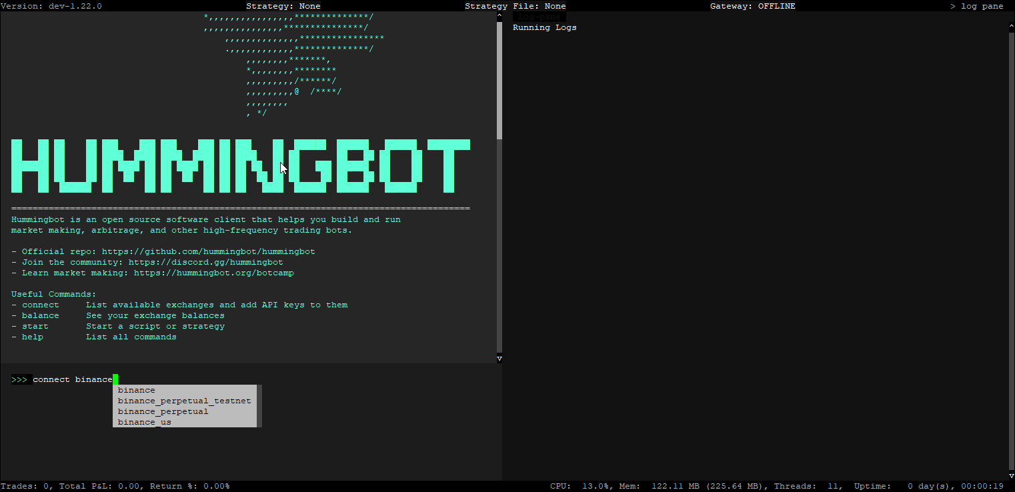Select binance_perpetual in completion menu
Screen dimensions: 1015x492
[x=163, y=411]
